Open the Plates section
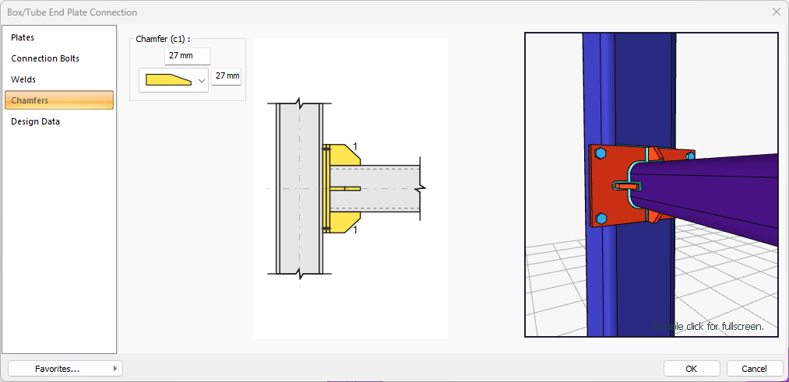The width and height of the screenshot is (789, 382). tap(23, 37)
